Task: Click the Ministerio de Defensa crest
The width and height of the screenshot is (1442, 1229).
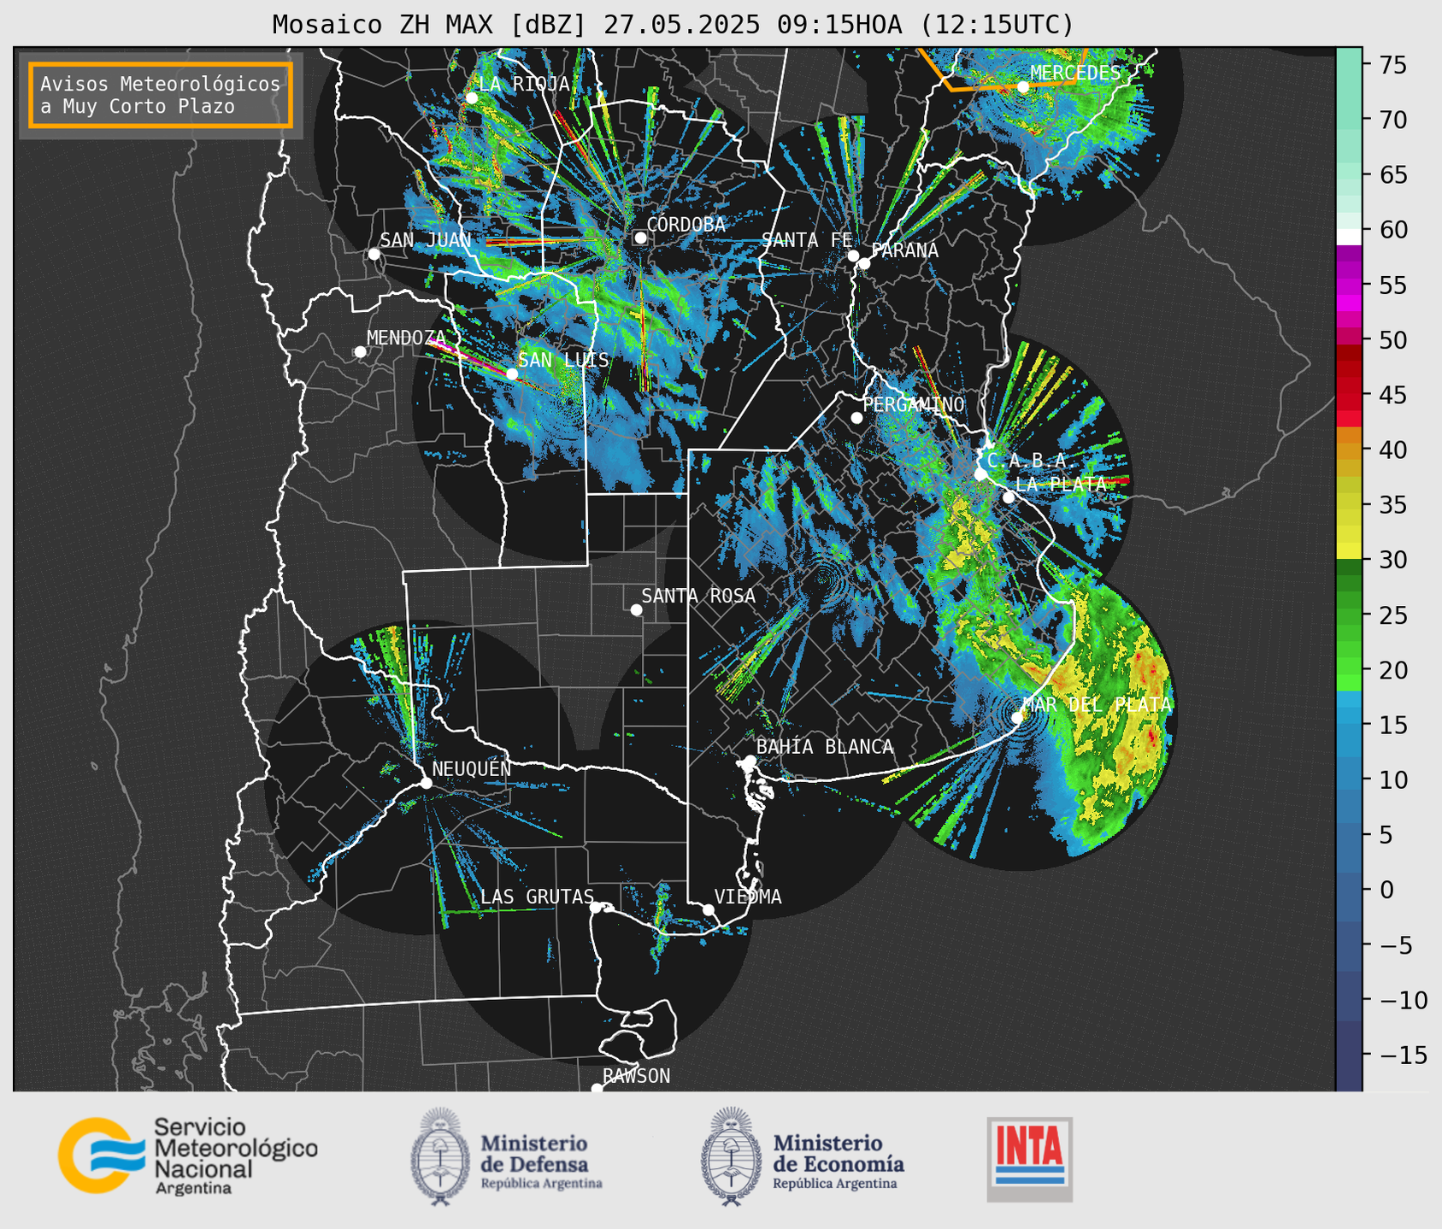Action: (440, 1156)
